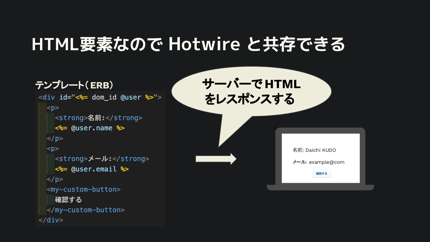The width and height of the screenshot is (430, 242).
Task: Click the "<%= @user.email %>" code line
Action: click(92, 169)
